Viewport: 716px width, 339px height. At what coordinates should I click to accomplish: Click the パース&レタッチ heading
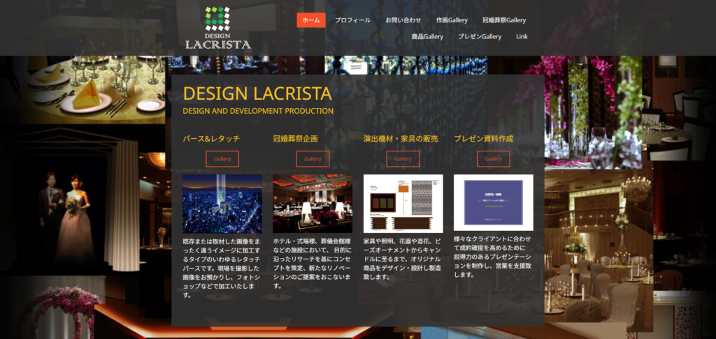pyautogui.click(x=210, y=139)
